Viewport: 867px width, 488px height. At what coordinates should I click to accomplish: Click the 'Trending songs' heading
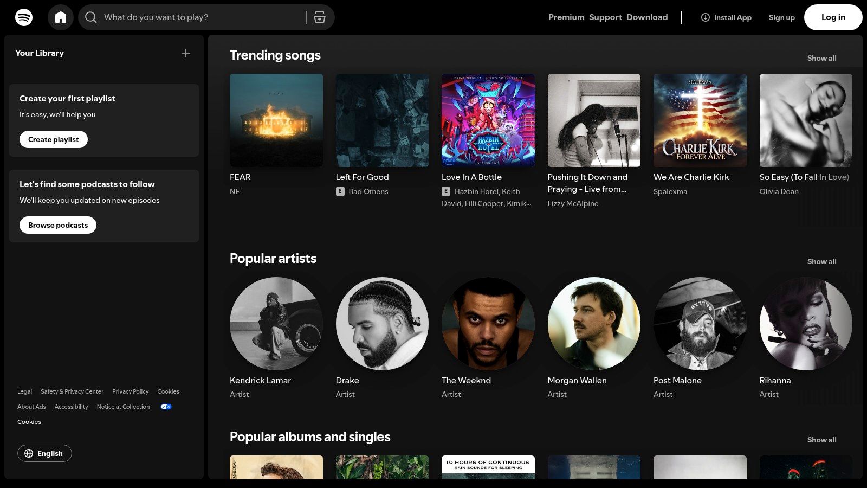(x=275, y=55)
